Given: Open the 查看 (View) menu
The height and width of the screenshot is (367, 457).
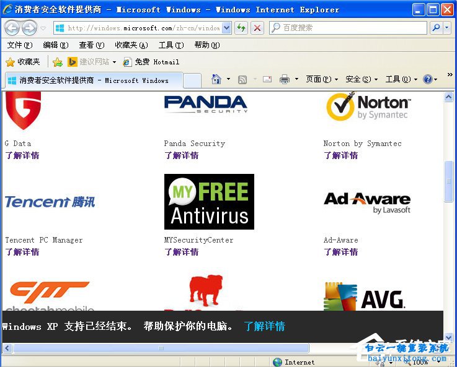Looking at the screenshot, I should [x=91, y=45].
